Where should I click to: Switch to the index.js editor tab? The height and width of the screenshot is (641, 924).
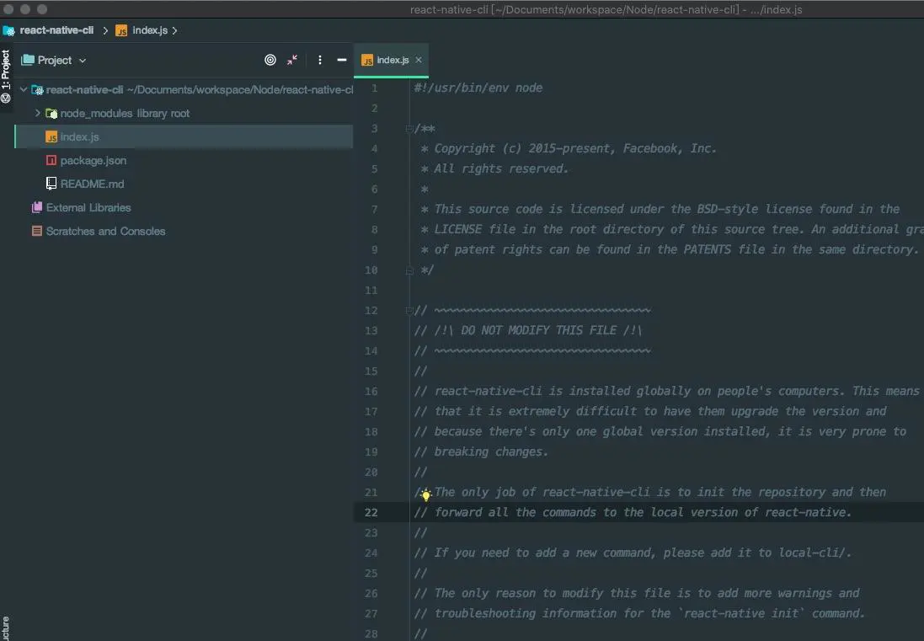click(x=392, y=60)
